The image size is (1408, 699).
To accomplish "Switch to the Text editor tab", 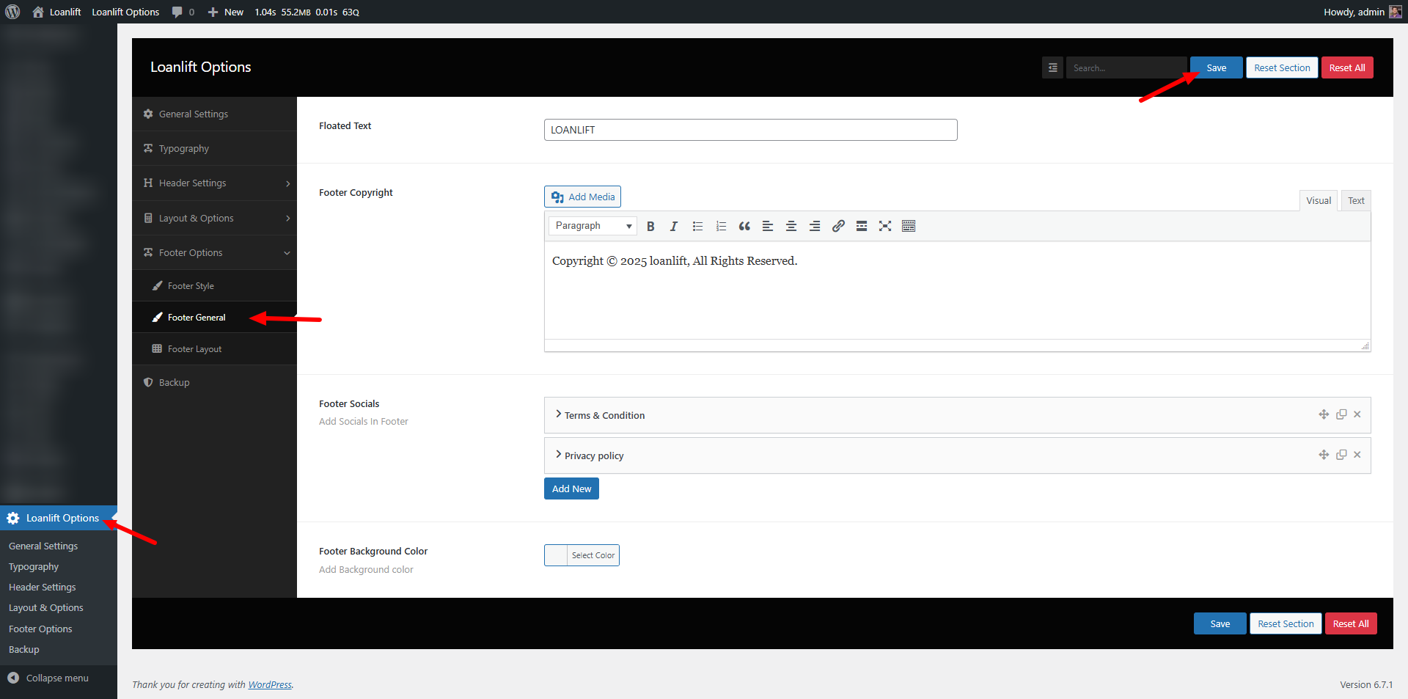I will click(x=1356, y=201).
